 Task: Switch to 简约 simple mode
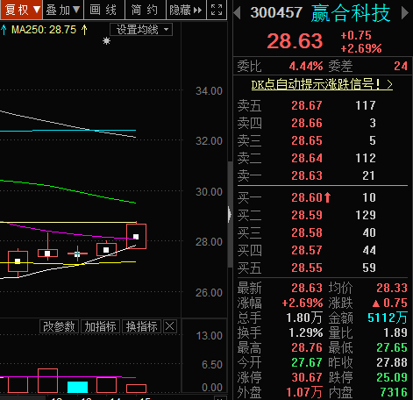point(145,10)
